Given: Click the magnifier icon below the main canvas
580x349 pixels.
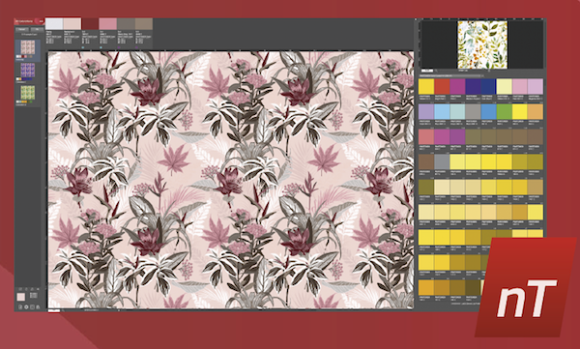Looking at the screenshot, I should 62,310.
